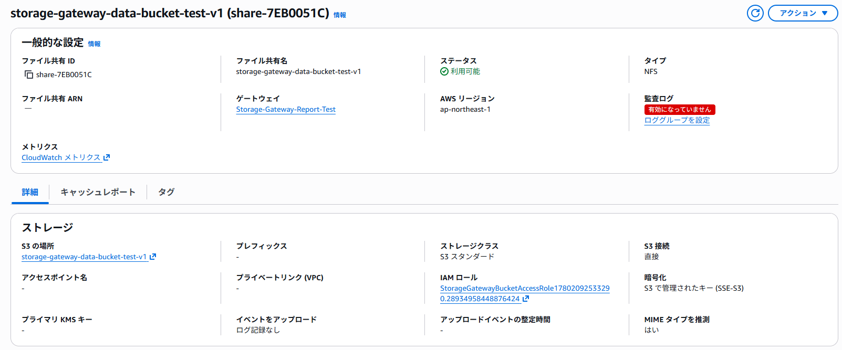Click ログ記録なし upload event value
Image resolution: width=842 pixels, height=350 pixels.
[x=258, y=330]
